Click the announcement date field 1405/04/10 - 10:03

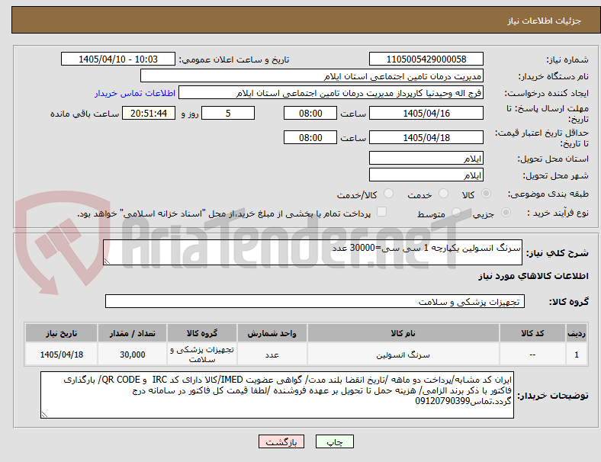click(x=118, y=59)
